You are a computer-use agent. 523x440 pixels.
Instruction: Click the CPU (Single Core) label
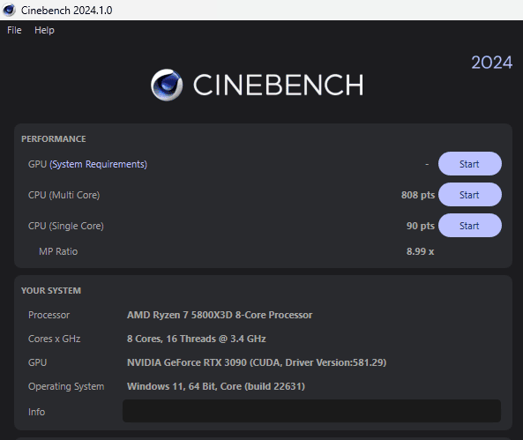coord(66,226)
